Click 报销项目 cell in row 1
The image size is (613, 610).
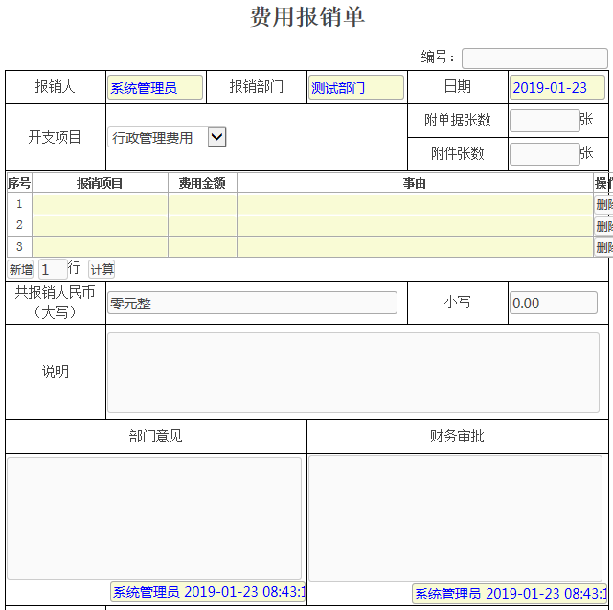click(100, 204)
